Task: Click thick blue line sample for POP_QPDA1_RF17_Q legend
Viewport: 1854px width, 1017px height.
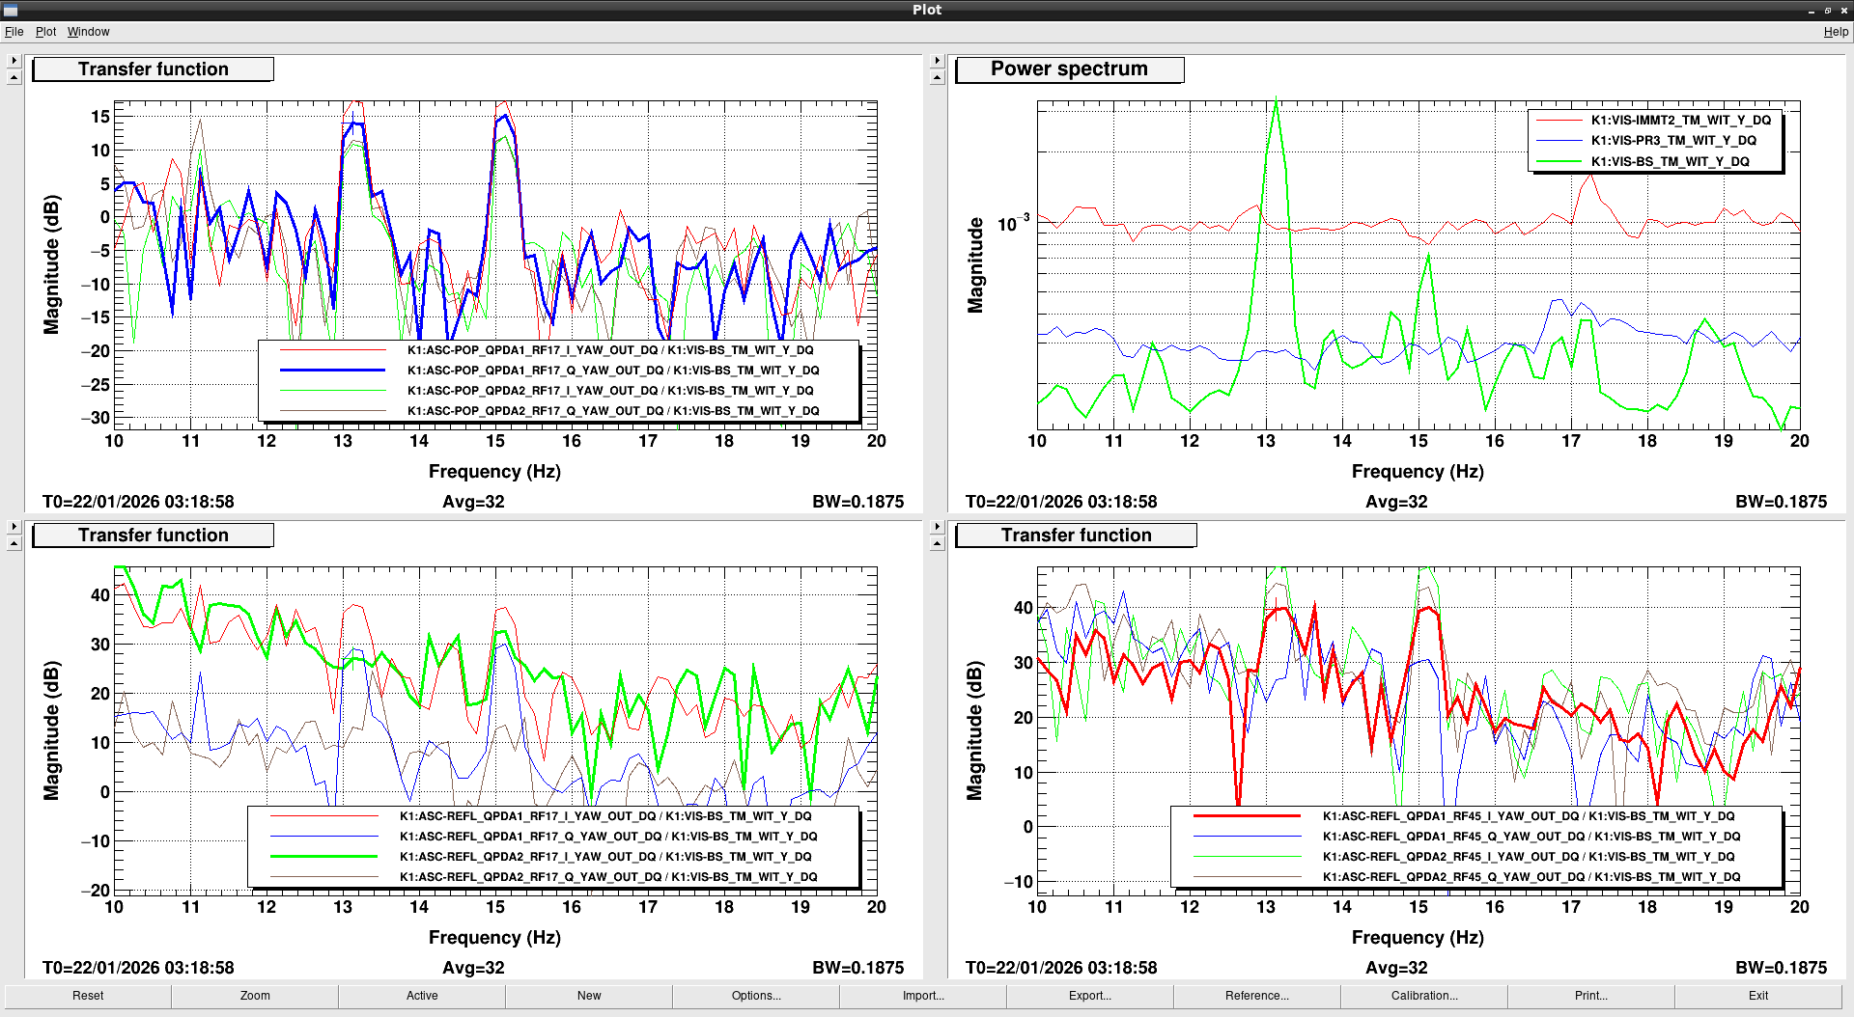Action: (332, 371)
